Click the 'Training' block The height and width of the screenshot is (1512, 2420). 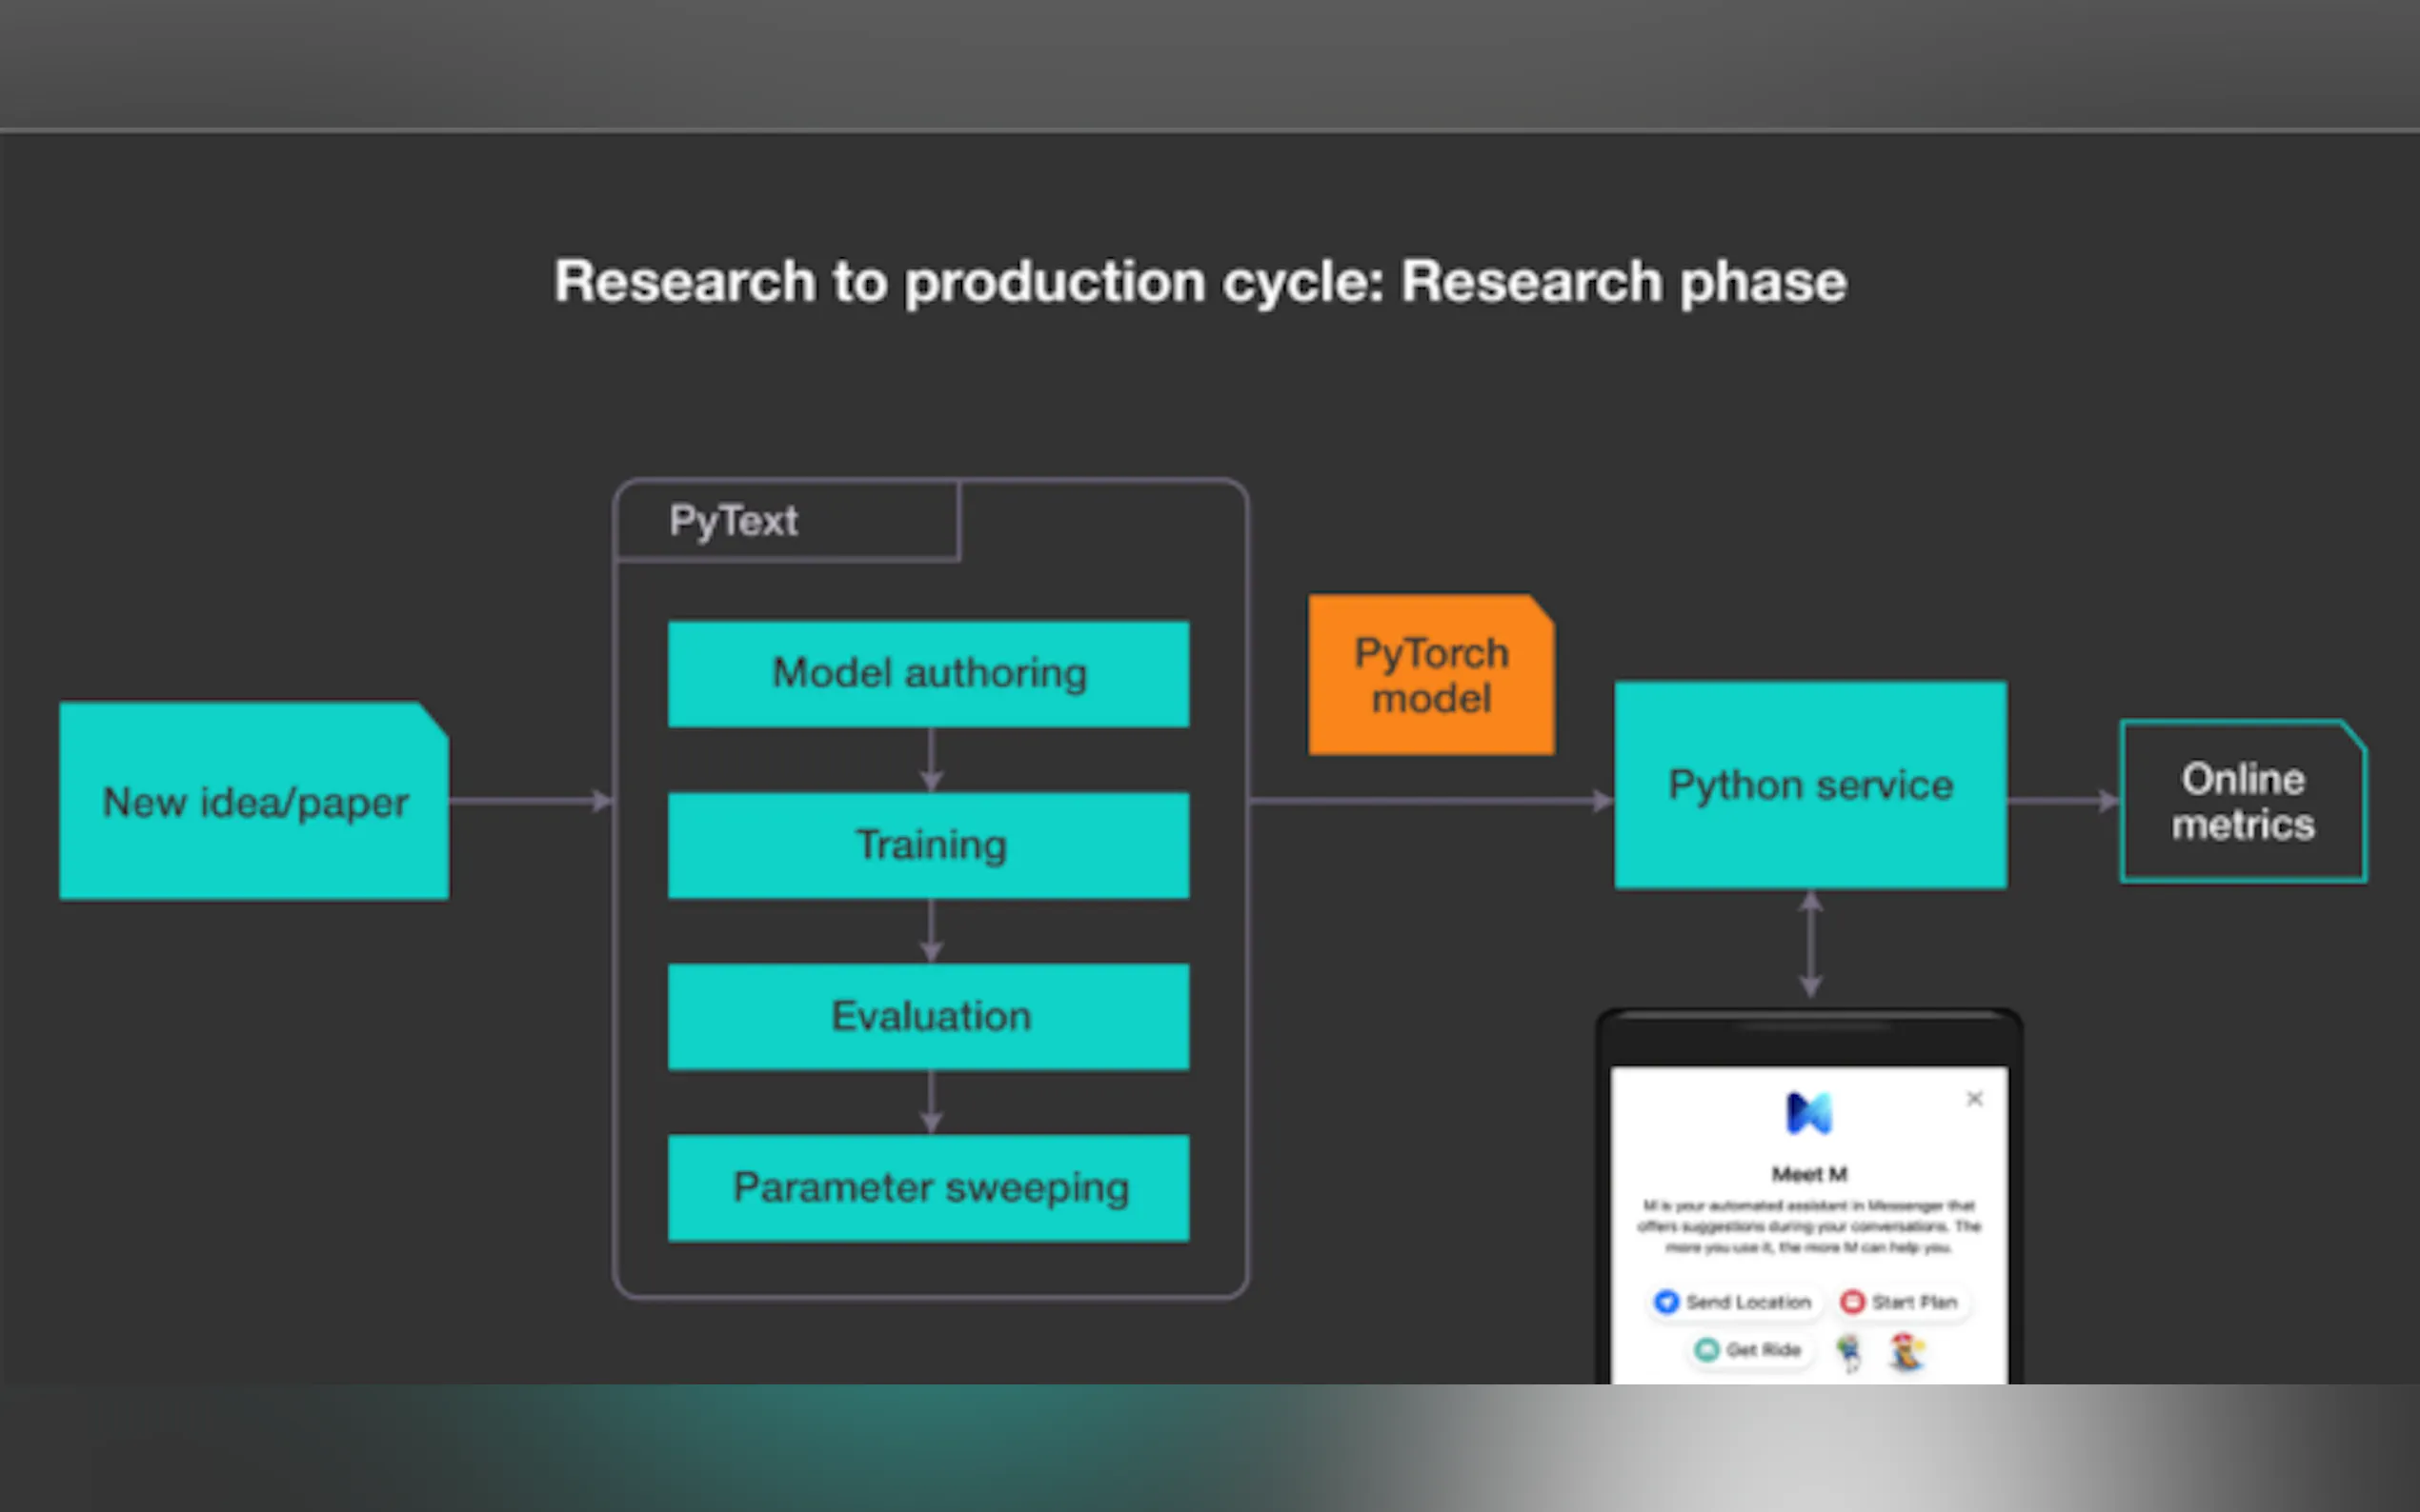click(928, 845)
